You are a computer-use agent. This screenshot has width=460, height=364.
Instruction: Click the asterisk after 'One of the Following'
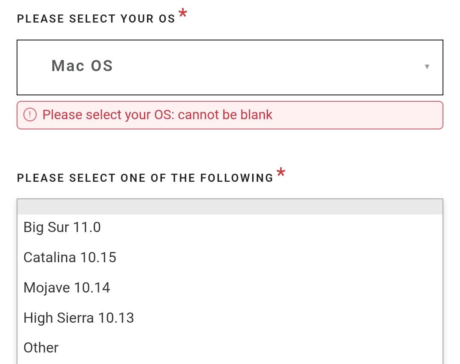281,174
